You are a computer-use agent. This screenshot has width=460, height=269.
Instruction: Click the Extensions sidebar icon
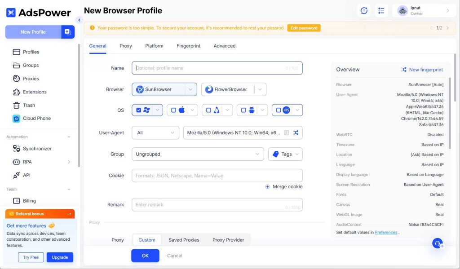click(17, 92)
